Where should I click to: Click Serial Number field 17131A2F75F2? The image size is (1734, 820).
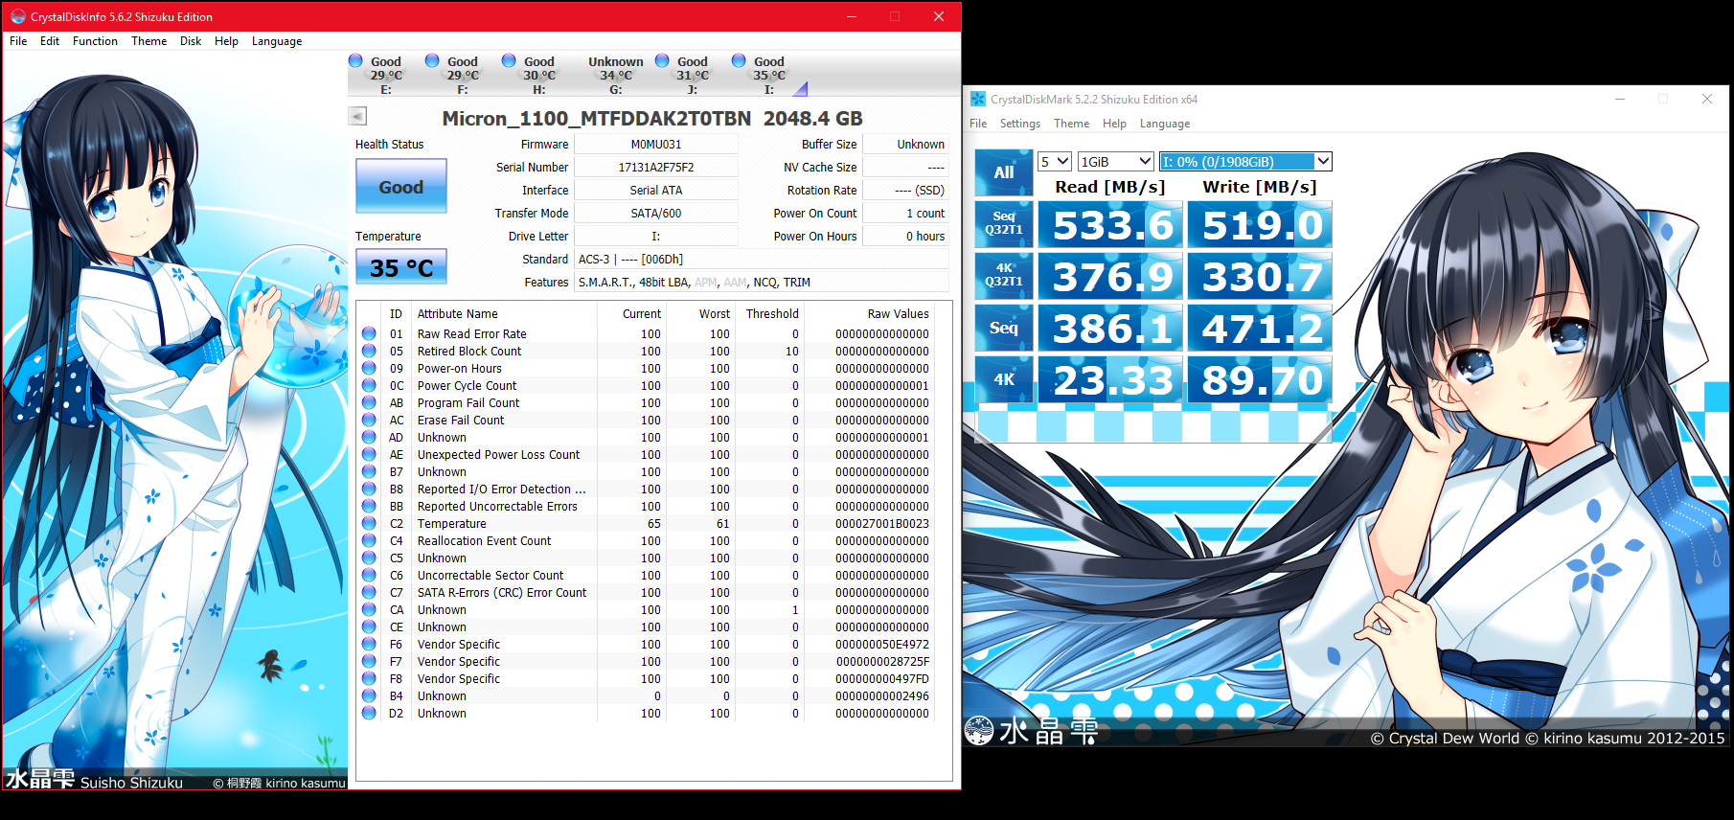point(656,168)
